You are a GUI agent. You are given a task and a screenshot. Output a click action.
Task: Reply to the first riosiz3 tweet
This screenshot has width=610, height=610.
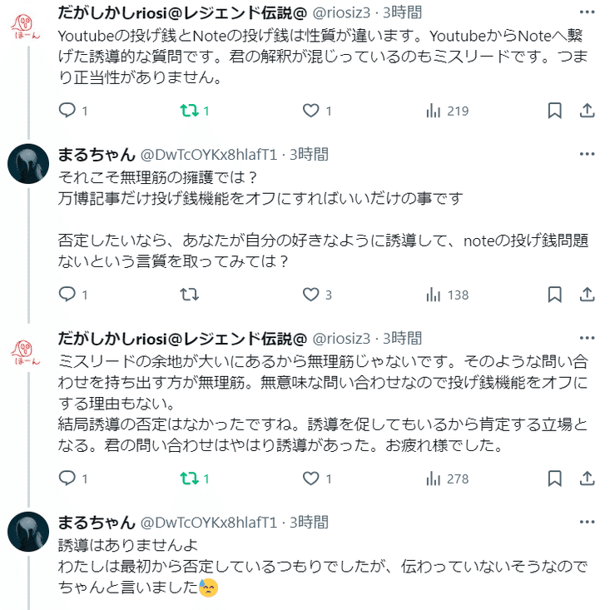(x=68, y=111)
